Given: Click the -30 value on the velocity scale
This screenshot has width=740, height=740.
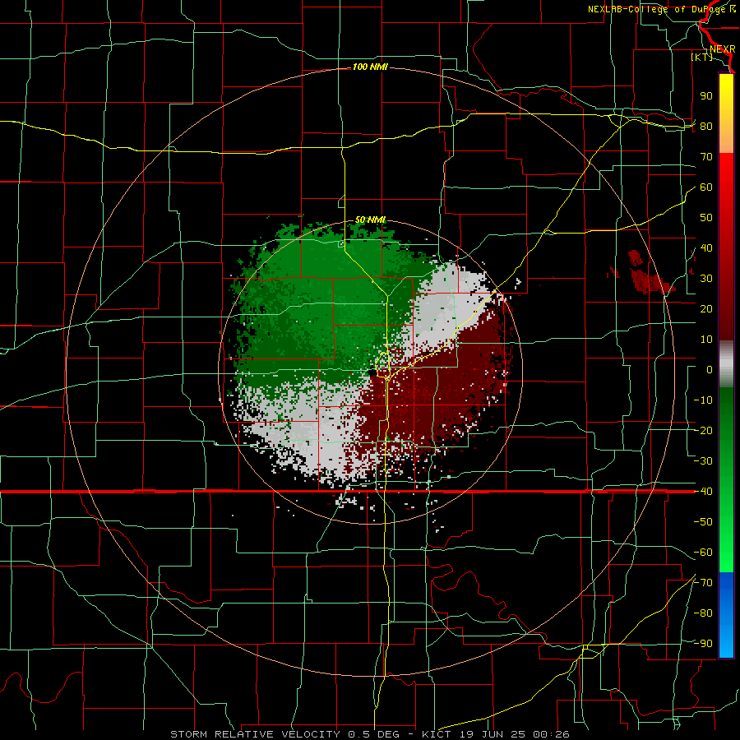Looking at the screenshot, I should [703, 461].
